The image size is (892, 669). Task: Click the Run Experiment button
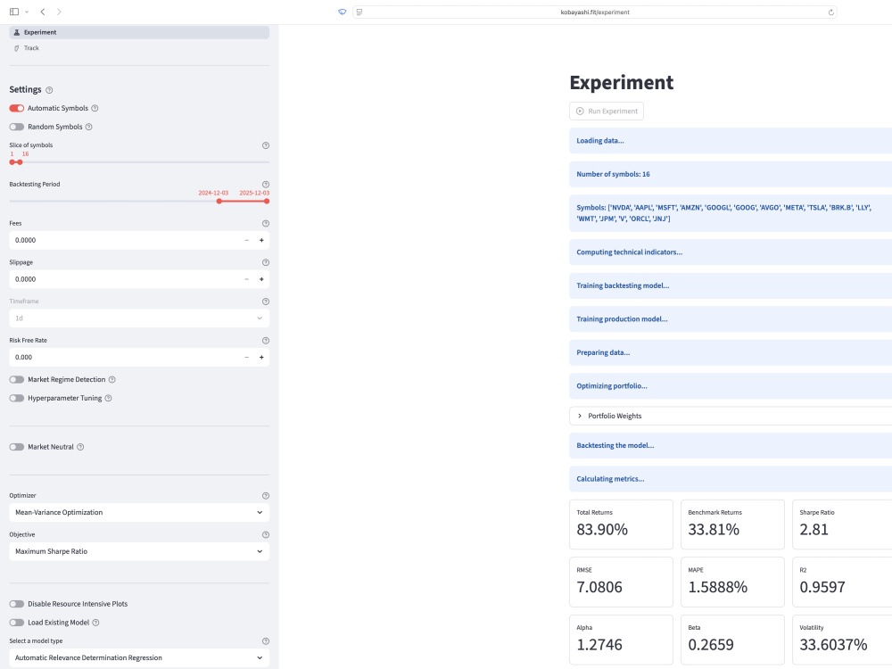coord(607,111)
